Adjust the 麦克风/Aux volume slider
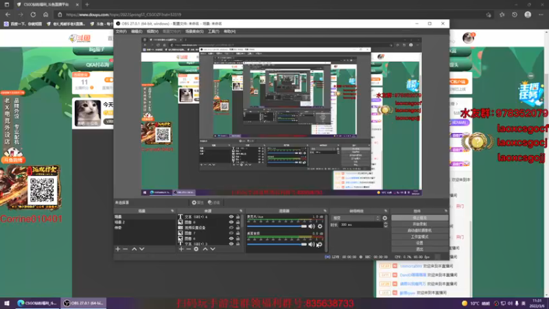Viewport: 549px width, 309px height. tap(277, 227)
